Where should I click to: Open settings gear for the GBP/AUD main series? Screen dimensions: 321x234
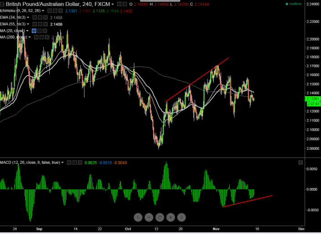124,4
